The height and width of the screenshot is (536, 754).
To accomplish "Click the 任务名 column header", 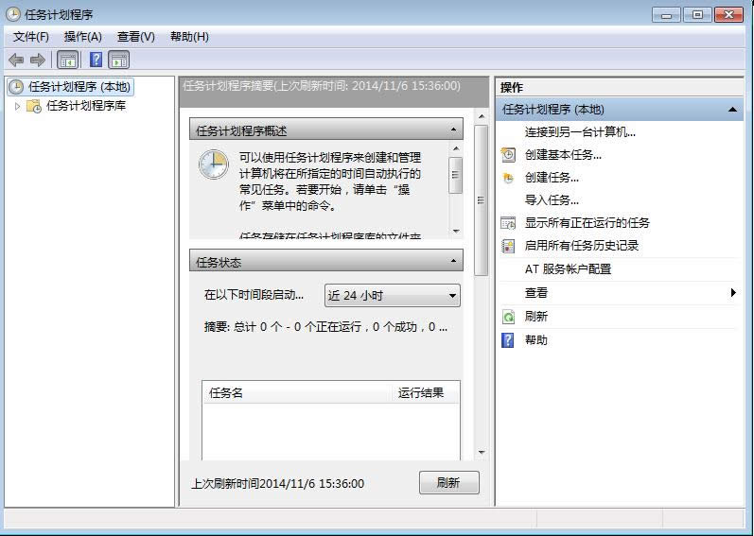I will pyautogui.click(x=296, y=392).
